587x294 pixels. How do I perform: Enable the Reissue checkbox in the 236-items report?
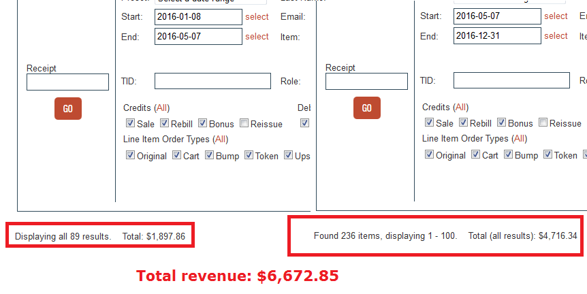(543, 122)
